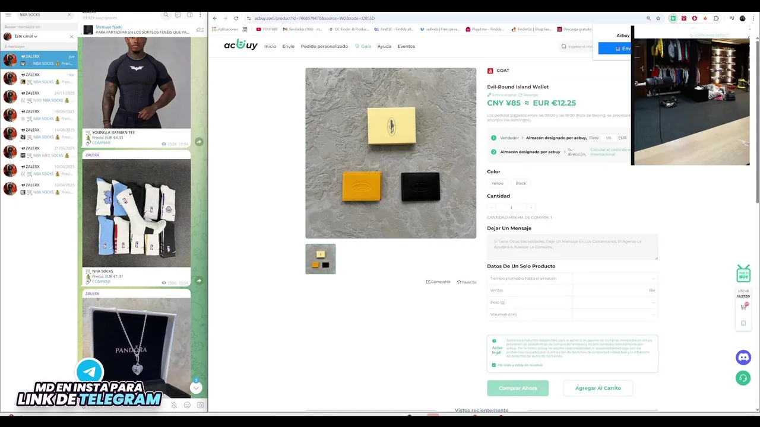Click Agregar Al Carrito button

(x=598, y=388)
